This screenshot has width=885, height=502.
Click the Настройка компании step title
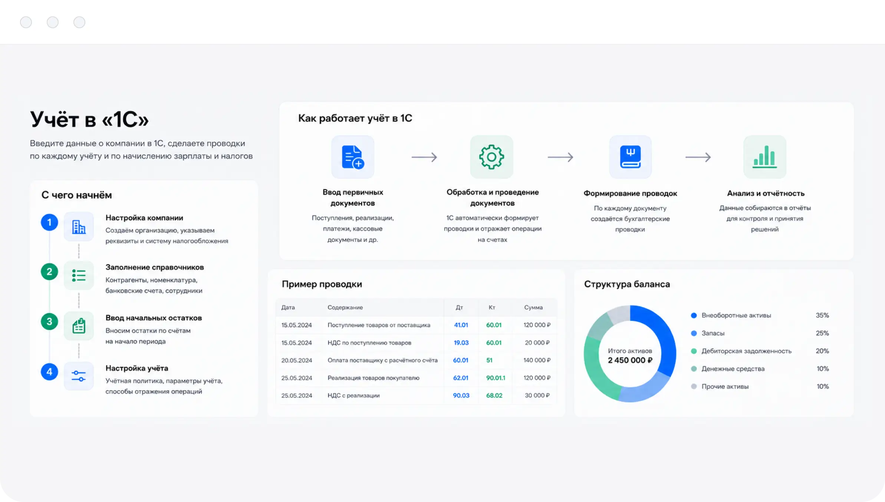point(144,218)
